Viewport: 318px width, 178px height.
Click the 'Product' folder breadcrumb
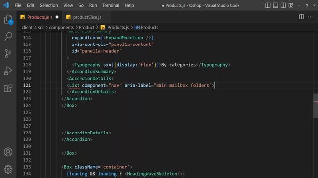87,28
